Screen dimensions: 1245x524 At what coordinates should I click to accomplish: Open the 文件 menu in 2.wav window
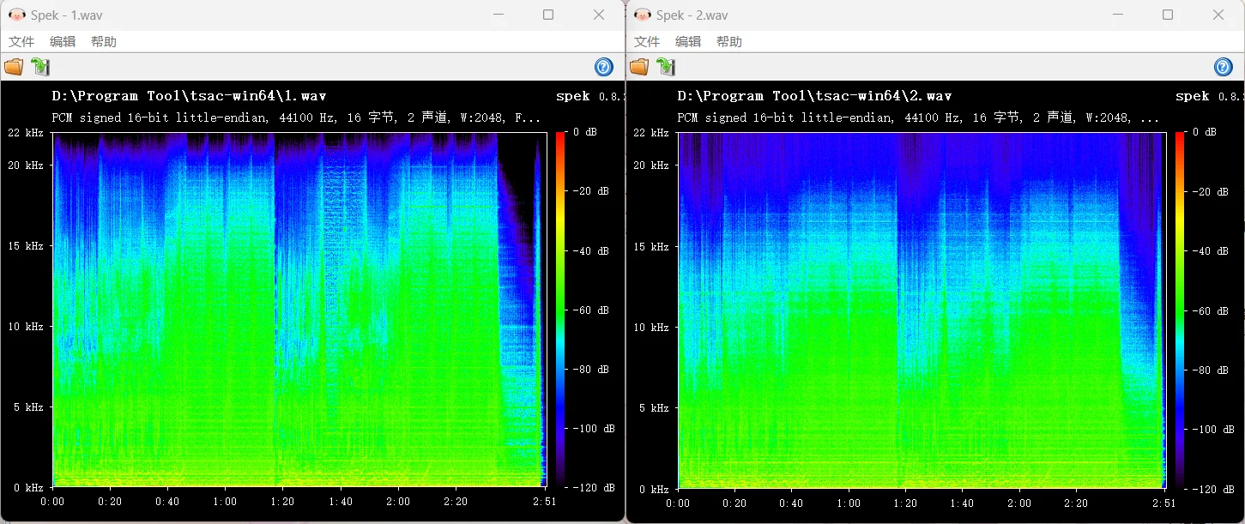click(x=647, y=41)
